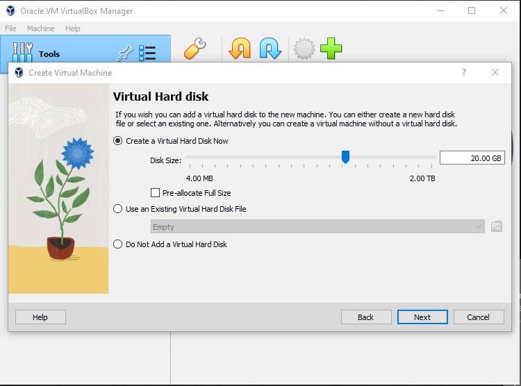Click the pin icon in Tools row
521x386 pixels.
point(125,53)
